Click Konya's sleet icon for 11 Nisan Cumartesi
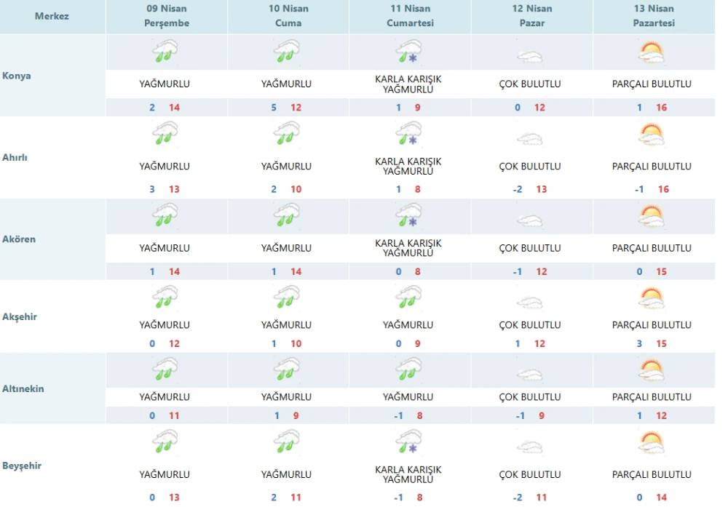This screenshot has height=507, width=728. [409, 52]
